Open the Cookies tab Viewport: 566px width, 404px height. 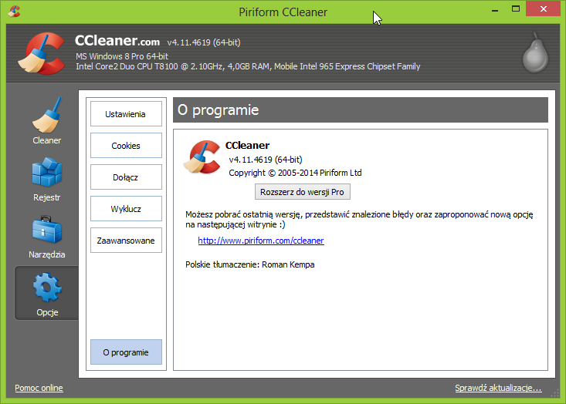pyautogui.click(x=126, y=146)
